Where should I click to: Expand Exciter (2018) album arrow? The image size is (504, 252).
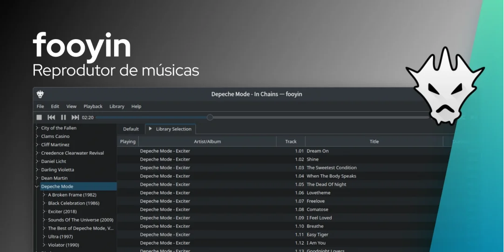coord(44,211)
